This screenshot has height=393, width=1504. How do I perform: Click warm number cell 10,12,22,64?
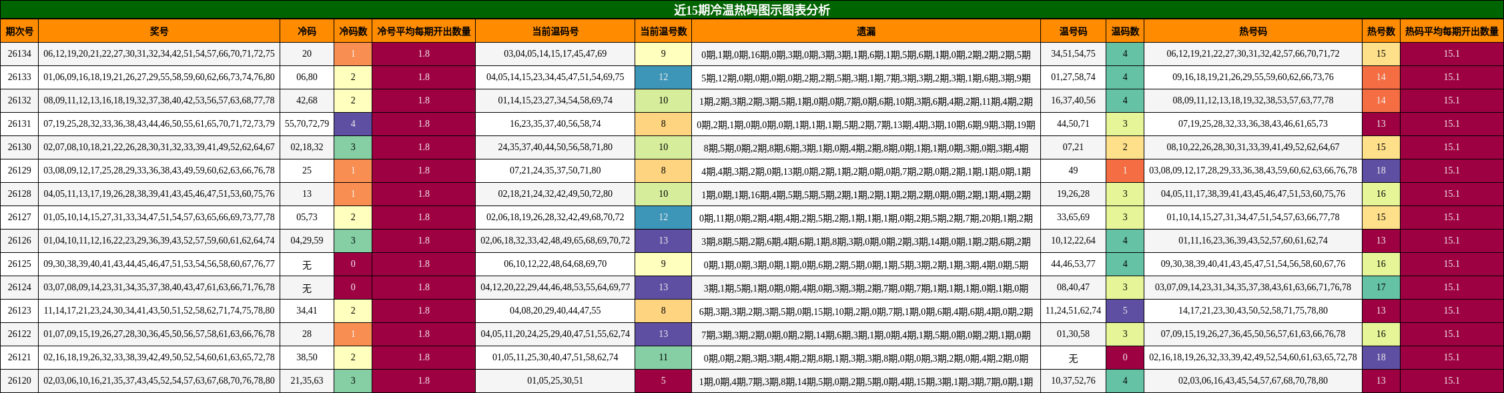[1073, 241]
